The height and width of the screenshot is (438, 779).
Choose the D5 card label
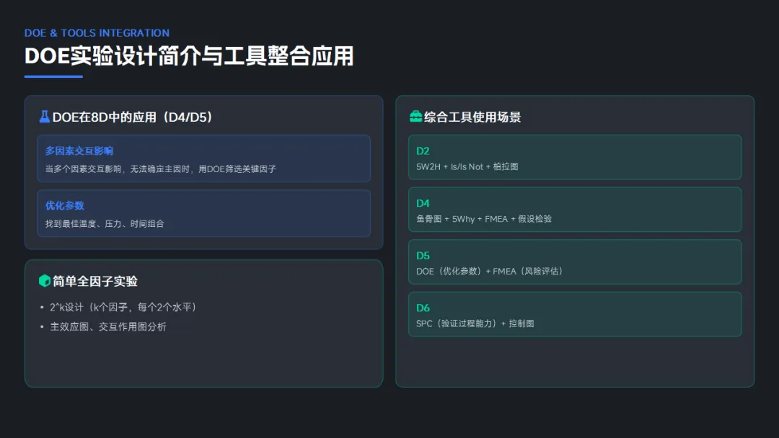pos(423,255)
